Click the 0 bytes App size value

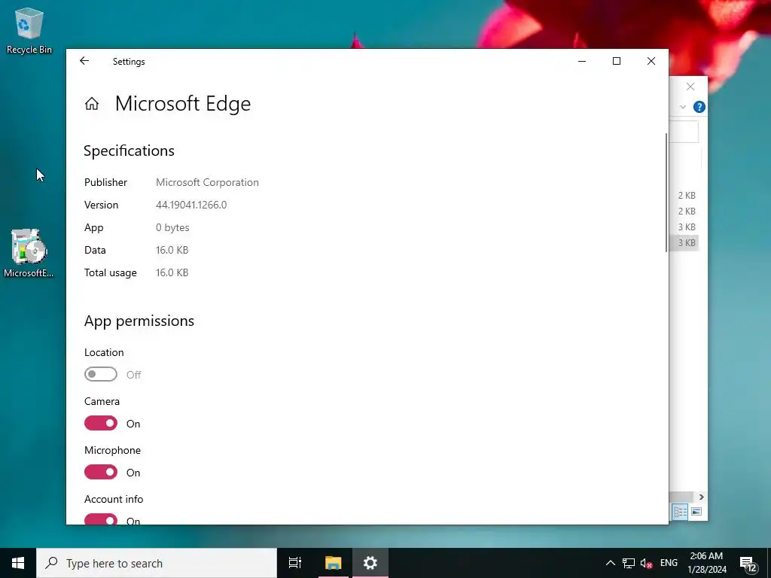172,227
